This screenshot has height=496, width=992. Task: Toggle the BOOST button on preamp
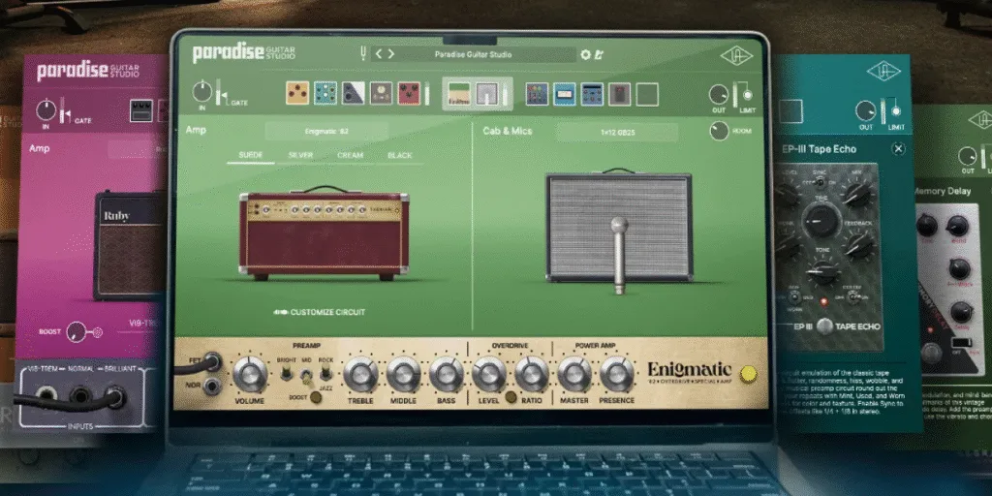315,397
